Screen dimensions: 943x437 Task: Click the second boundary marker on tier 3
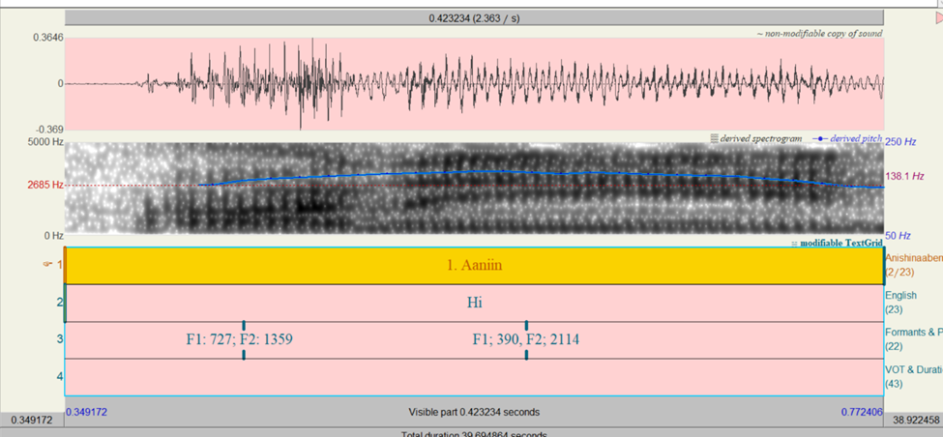point(526,340)
